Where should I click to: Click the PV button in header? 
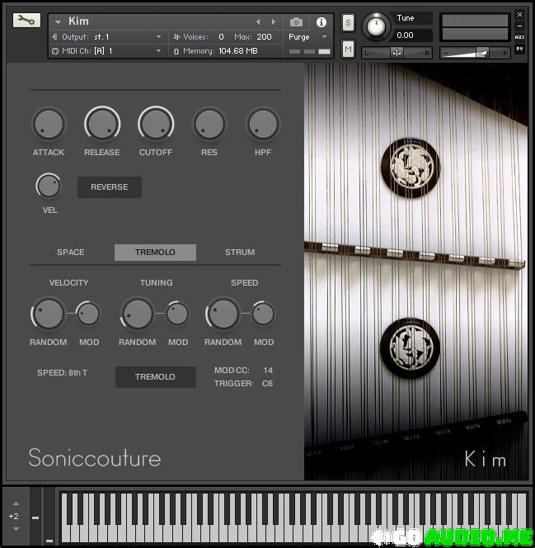pos(519,49)
